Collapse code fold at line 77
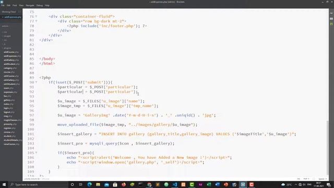Image resolution: width=334 pixels, height=188 pixels. pos(36,21)
